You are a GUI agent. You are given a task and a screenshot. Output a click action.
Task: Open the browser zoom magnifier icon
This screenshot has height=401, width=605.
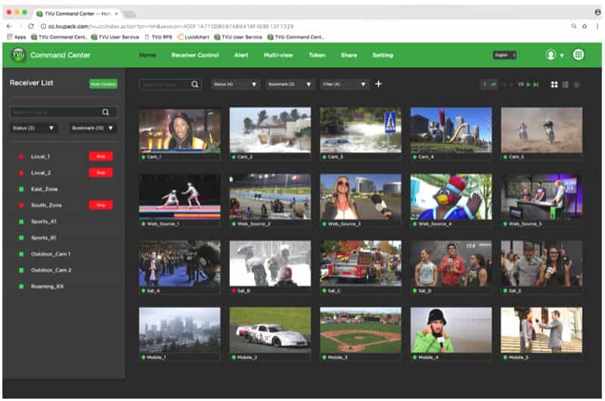[x=574, y=26]
